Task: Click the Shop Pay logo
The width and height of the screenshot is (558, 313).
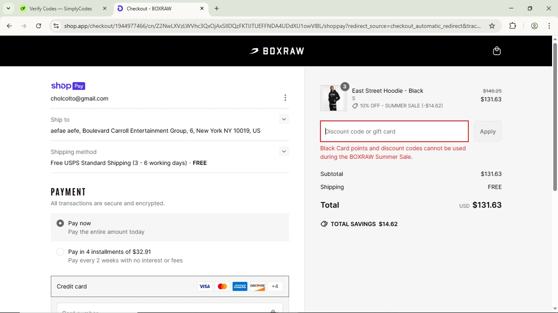Action: (68, 86)
